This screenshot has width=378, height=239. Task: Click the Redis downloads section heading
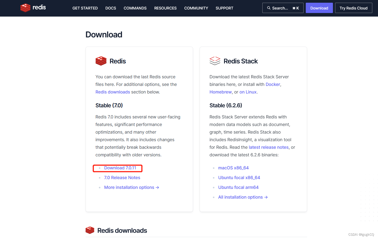pyautogui.click(x=122, y=231)
